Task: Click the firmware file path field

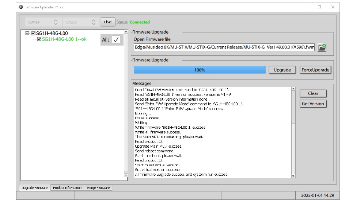Action: point(224,47)
